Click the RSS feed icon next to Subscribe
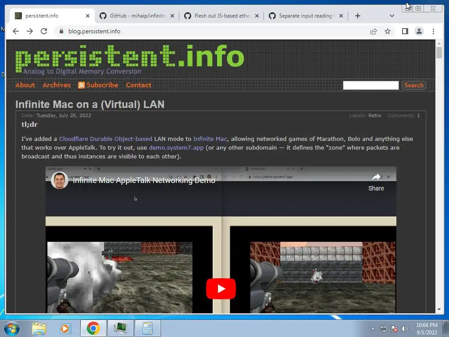Viewport: 449px width, 337px height. click(81, 85)
